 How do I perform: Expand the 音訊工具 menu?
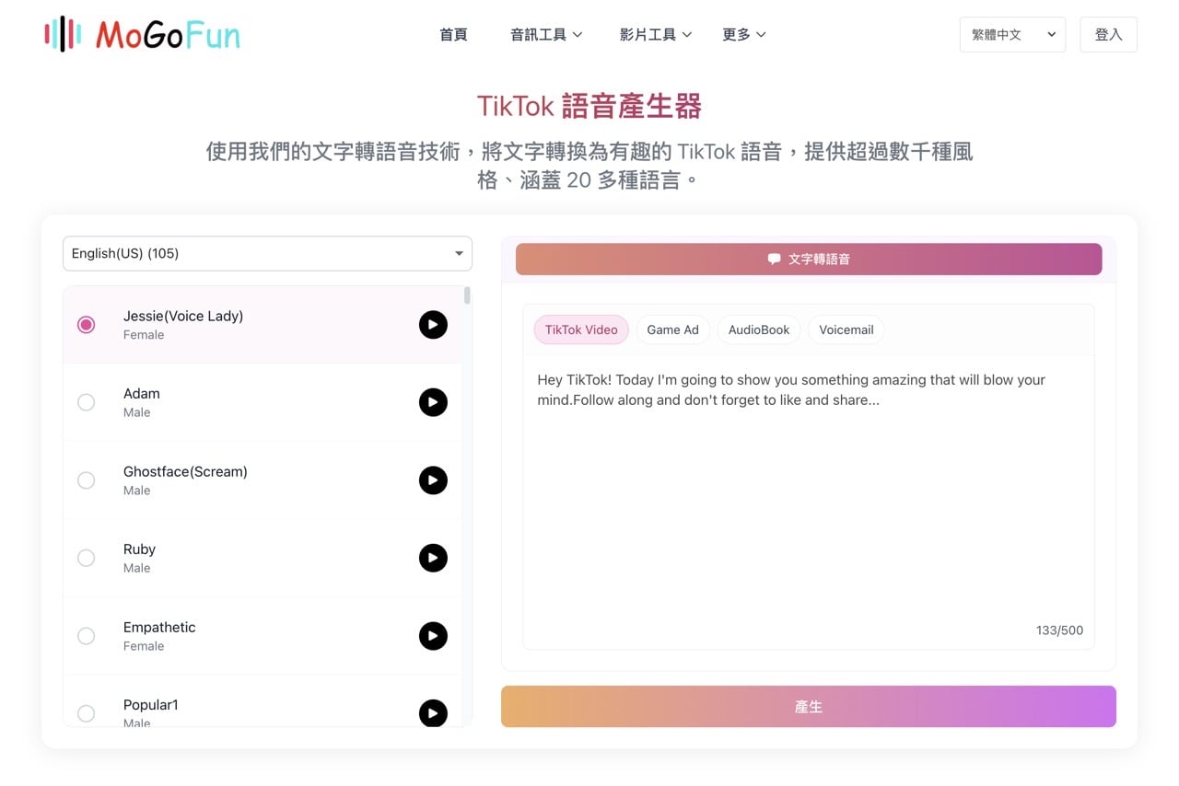546,34
